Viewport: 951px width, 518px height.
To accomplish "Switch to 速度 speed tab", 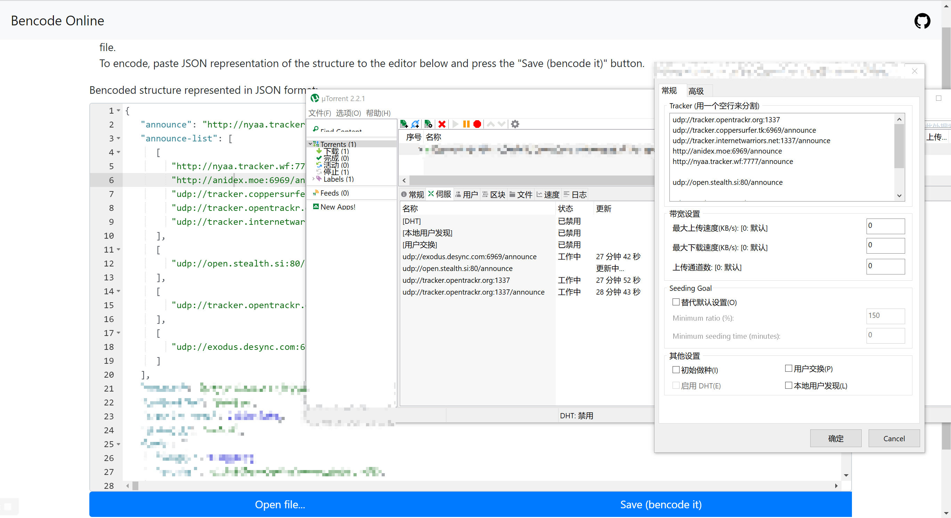I will pos(548,195).
